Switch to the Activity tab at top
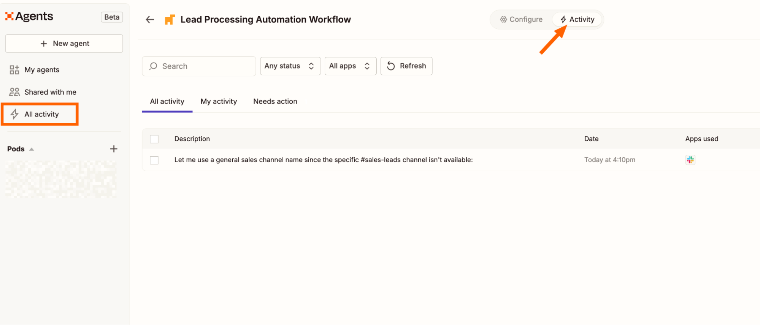This screenshot has height=325, width=760. point(577,19)
